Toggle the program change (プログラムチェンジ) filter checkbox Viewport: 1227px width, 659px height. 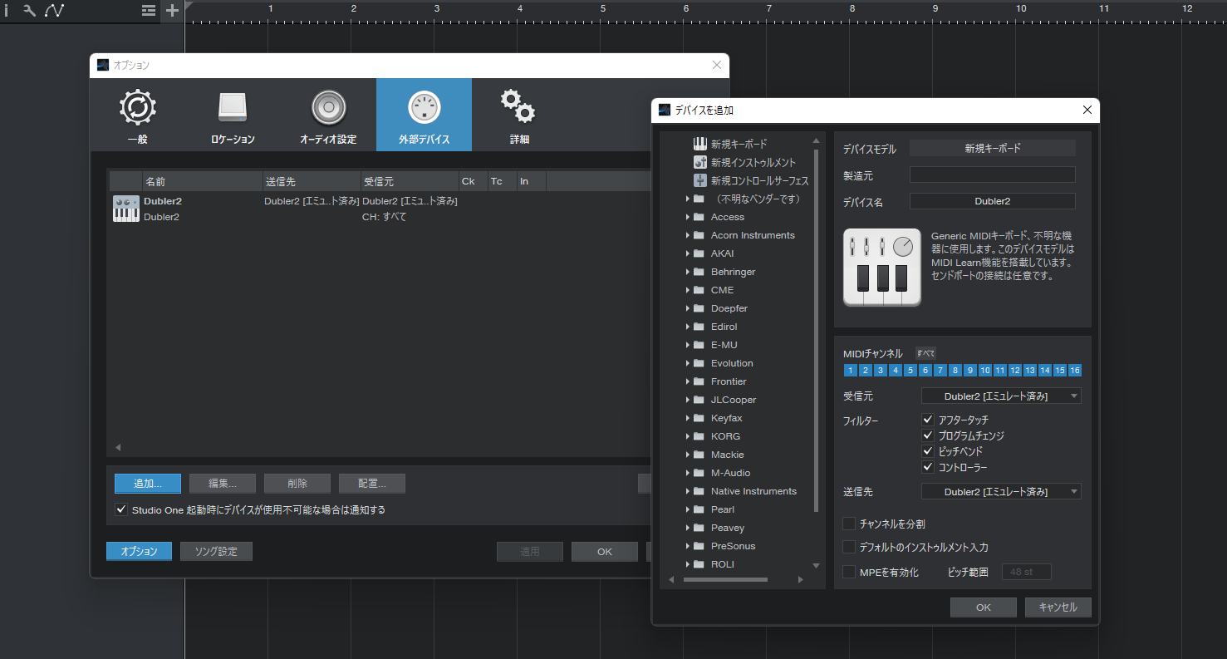[929, 435]
